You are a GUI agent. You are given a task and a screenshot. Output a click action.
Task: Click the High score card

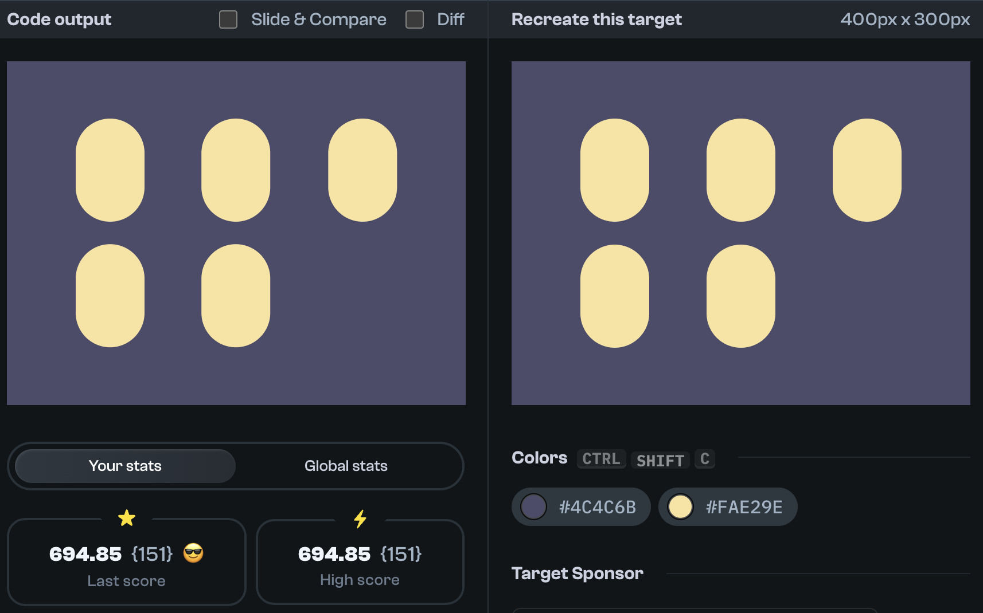click(360, 561)
